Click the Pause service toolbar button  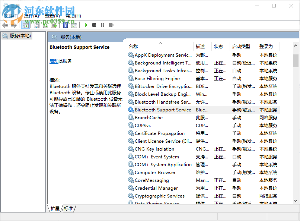(x=103, y=25)
